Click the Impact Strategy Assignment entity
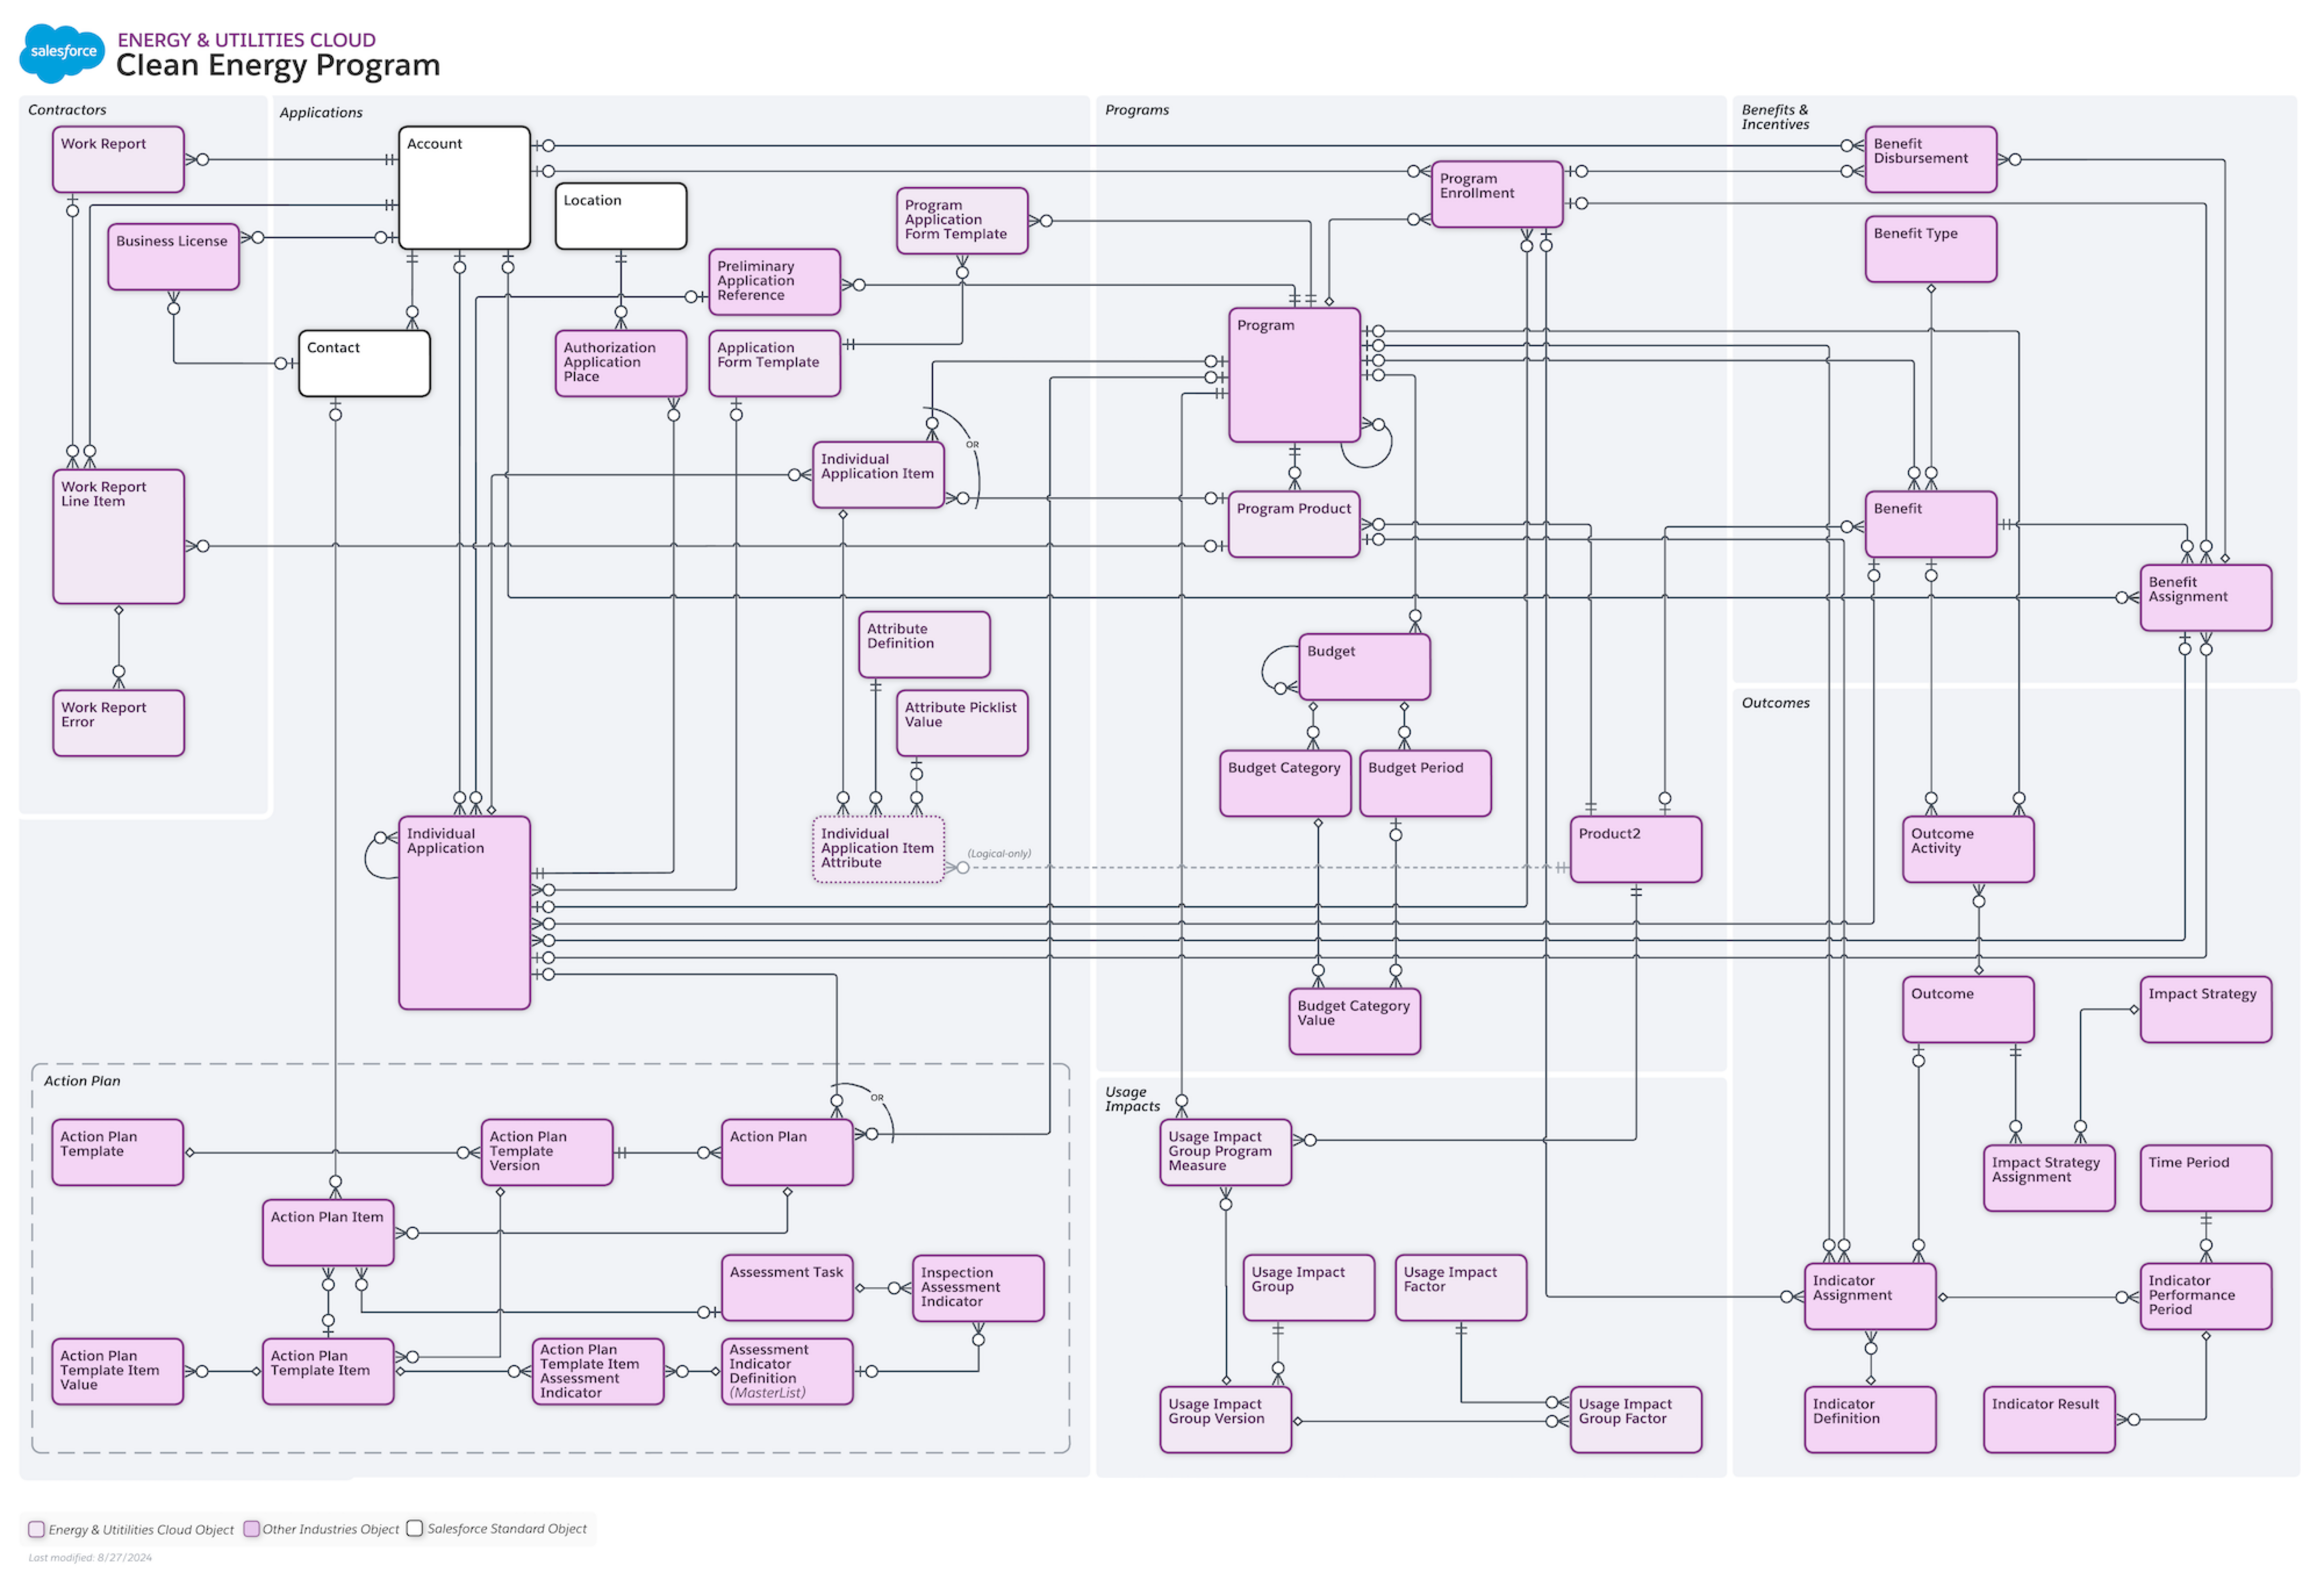This screenshot has height=1580, width=2324. coord(2049,1178)
